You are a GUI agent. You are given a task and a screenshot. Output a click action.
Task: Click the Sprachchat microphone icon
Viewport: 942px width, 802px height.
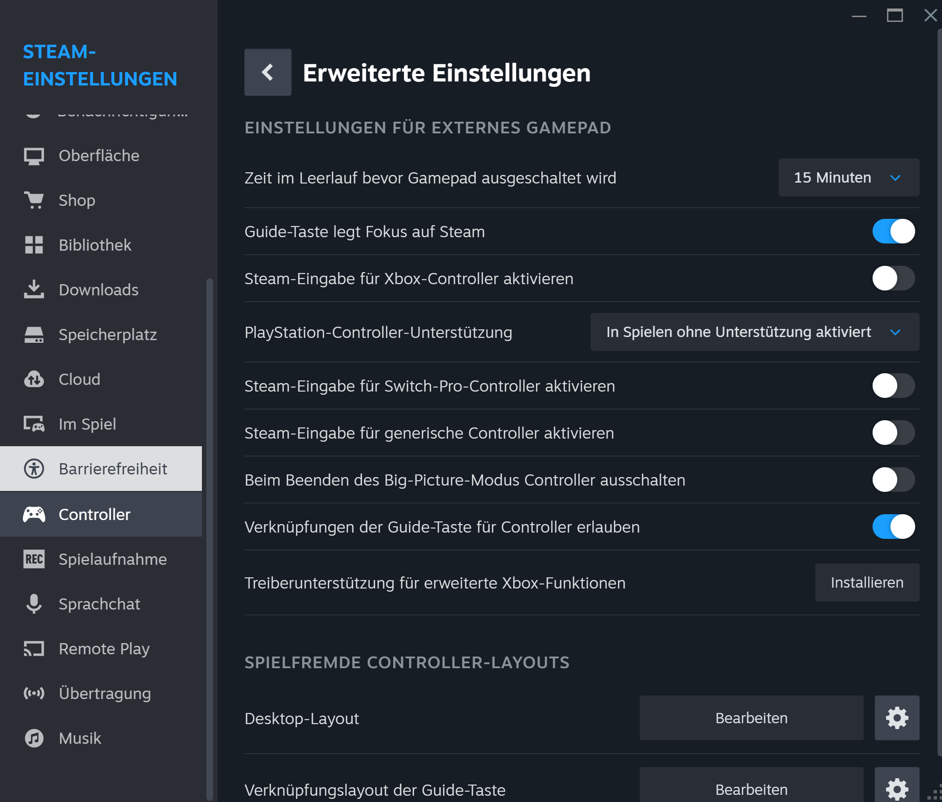pos(34,604)
